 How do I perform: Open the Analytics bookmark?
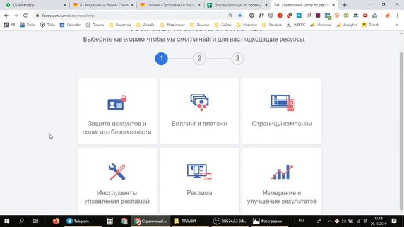pos(347,25)
